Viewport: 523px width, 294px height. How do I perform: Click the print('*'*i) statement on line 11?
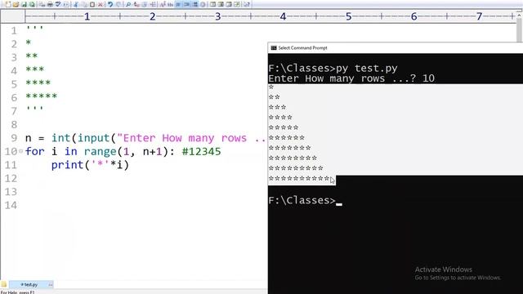point(90,165)
